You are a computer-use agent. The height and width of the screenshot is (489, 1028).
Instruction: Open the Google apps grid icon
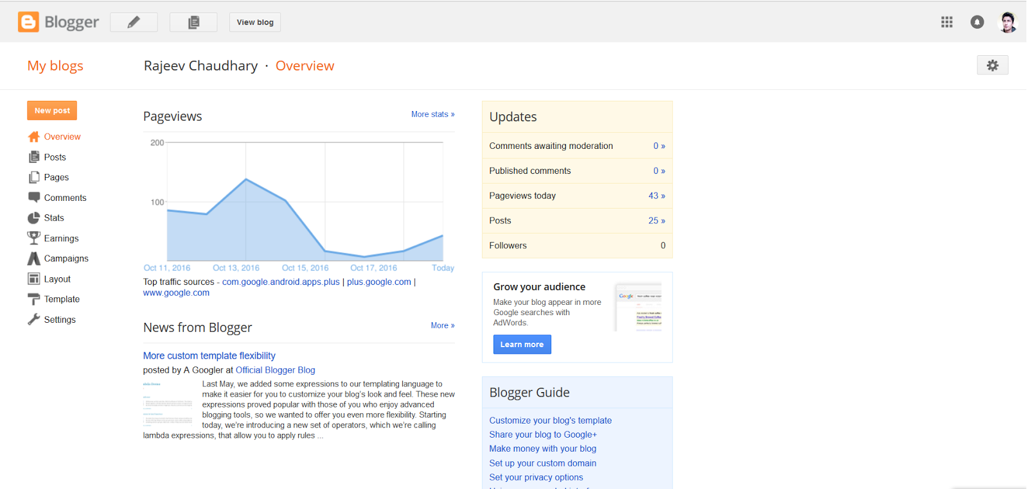point(947,22)
